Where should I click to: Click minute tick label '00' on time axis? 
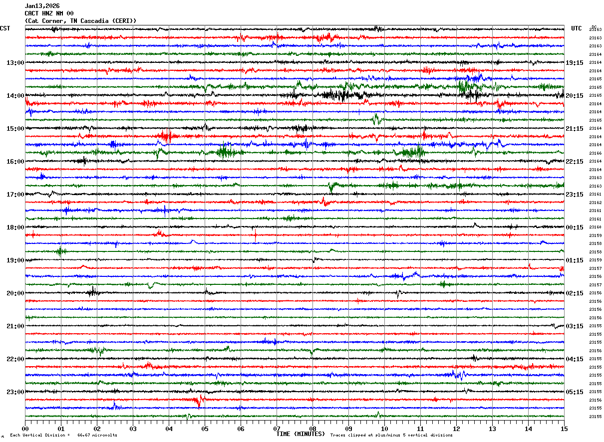click(25, 429)
